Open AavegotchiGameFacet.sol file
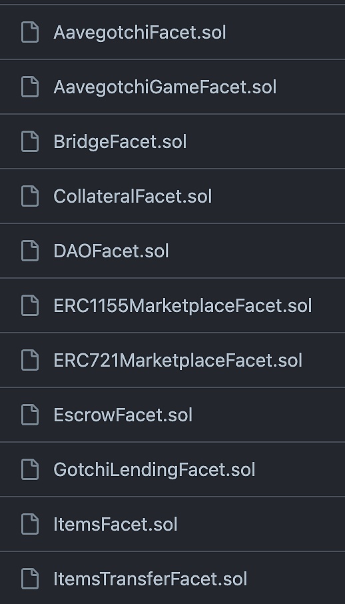Screen dimensions: 345x604 point(165,87)
